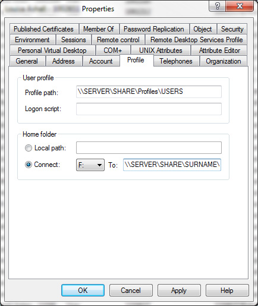Focus the Logon script text field
This screenshot has width=258, height=306.
click(149, 109)
